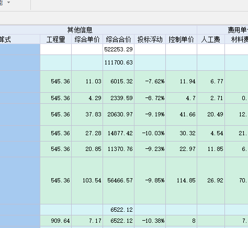Select 6522.12 in the light blue subtotal row
248x228 pixels.
tap(119, 210)
